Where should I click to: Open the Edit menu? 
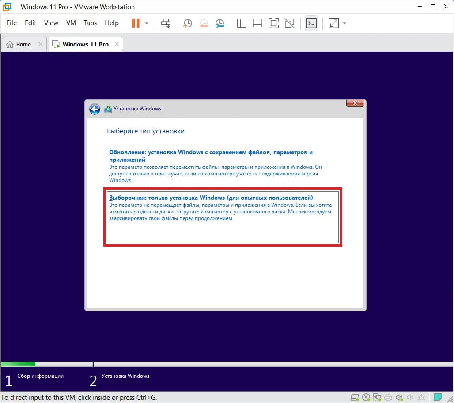click(x=30, y=23)
